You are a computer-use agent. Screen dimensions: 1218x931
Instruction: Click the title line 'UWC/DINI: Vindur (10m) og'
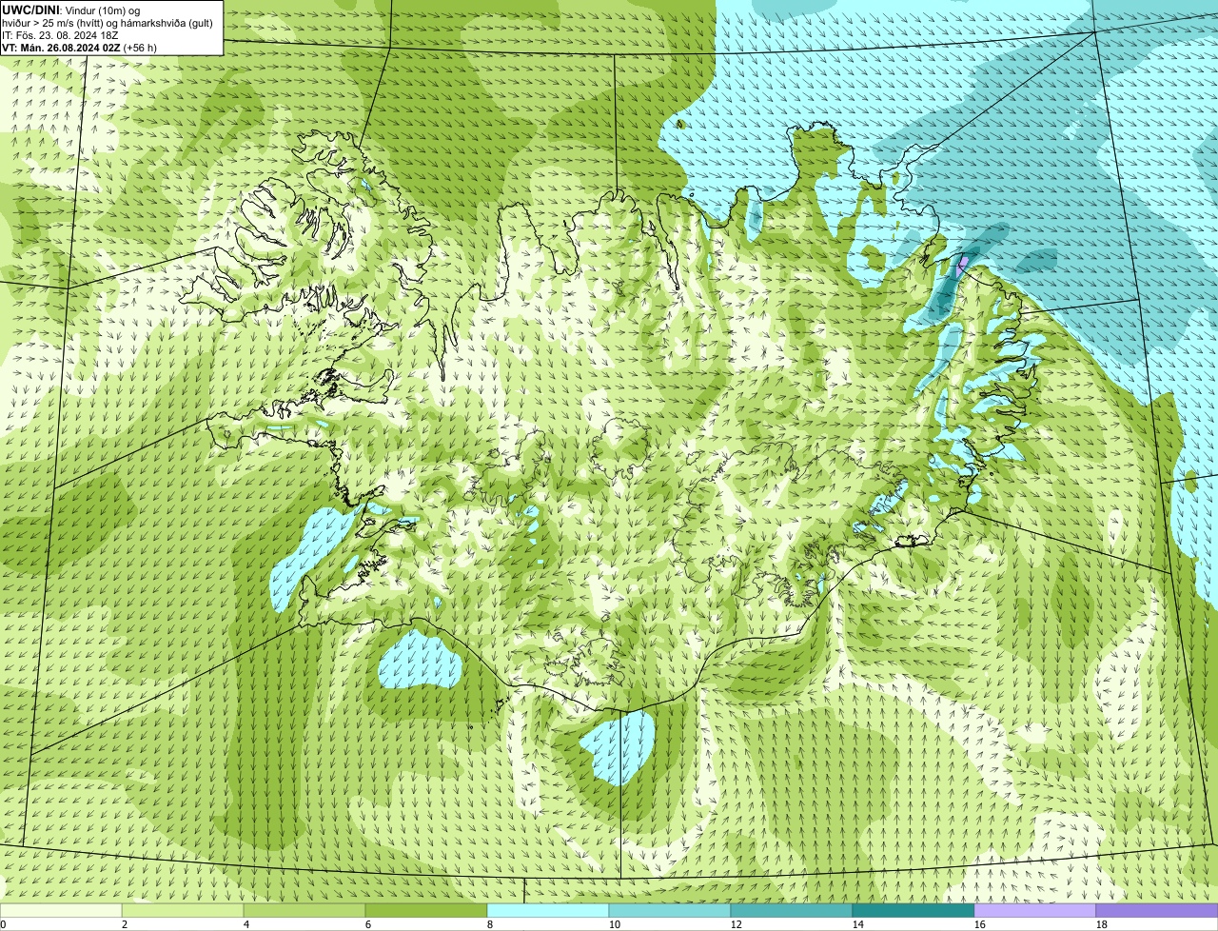[x=71, y=10]
